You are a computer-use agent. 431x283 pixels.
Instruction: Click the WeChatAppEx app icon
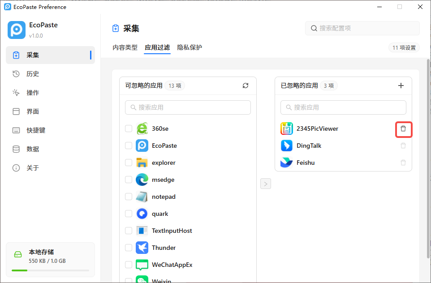[x=142, y=265]
